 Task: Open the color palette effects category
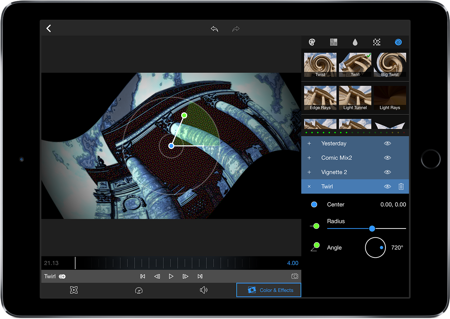(312, 42)
